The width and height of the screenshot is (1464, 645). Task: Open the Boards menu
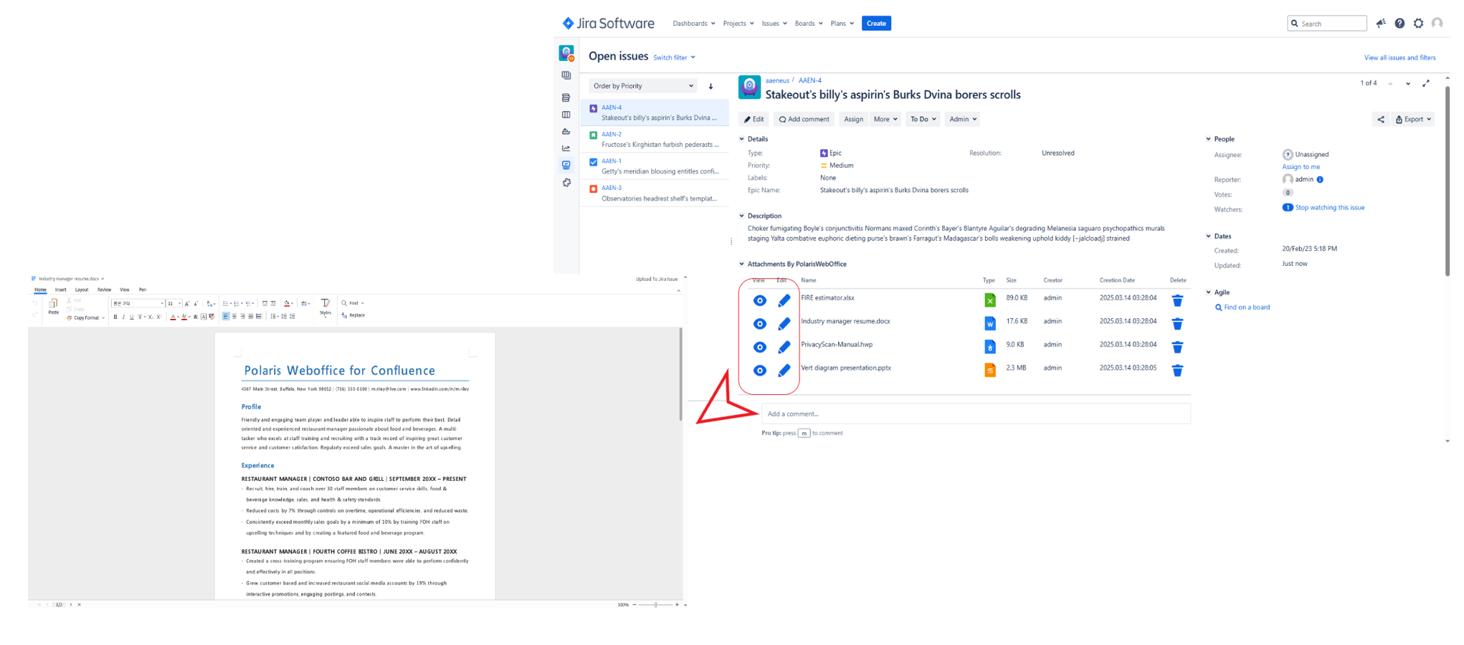809,24
